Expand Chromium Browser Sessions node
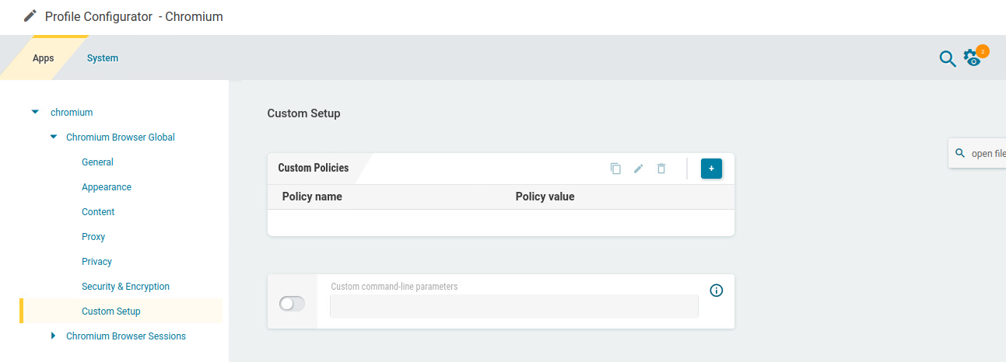This screenshot has width=1006, height=362. tap(54, 336)
